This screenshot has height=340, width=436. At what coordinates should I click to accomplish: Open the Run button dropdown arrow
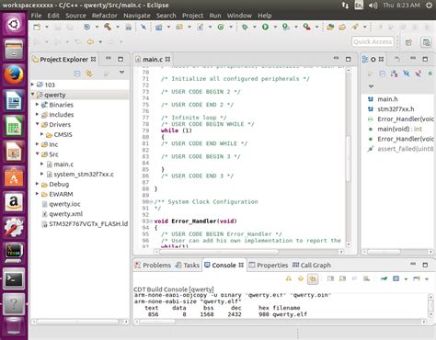pos(275,27)
